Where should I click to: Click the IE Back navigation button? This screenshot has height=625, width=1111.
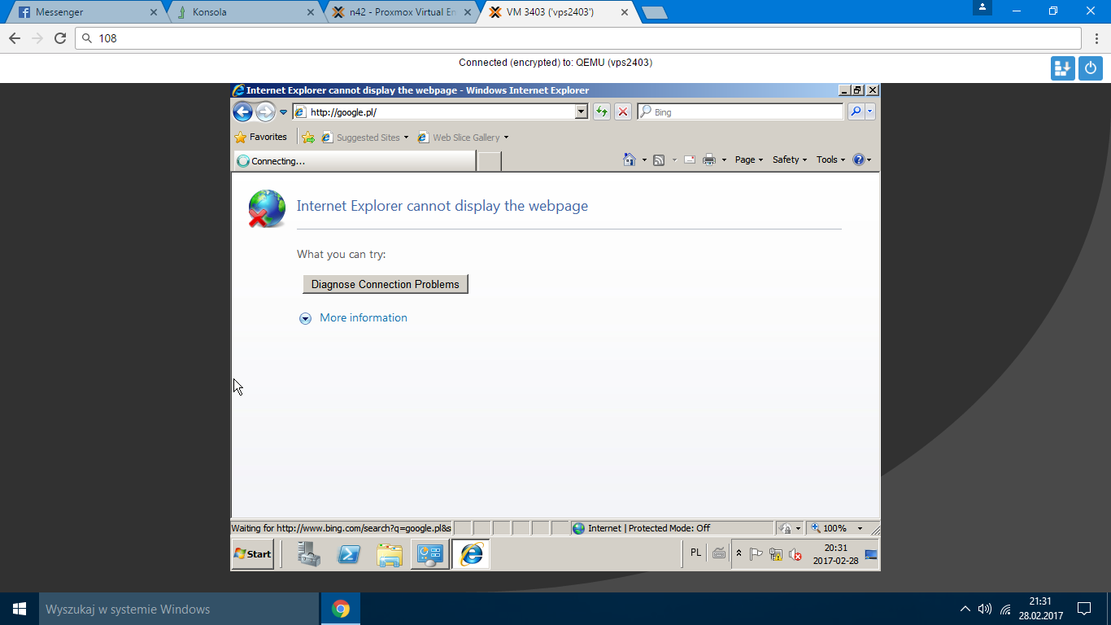242,112
